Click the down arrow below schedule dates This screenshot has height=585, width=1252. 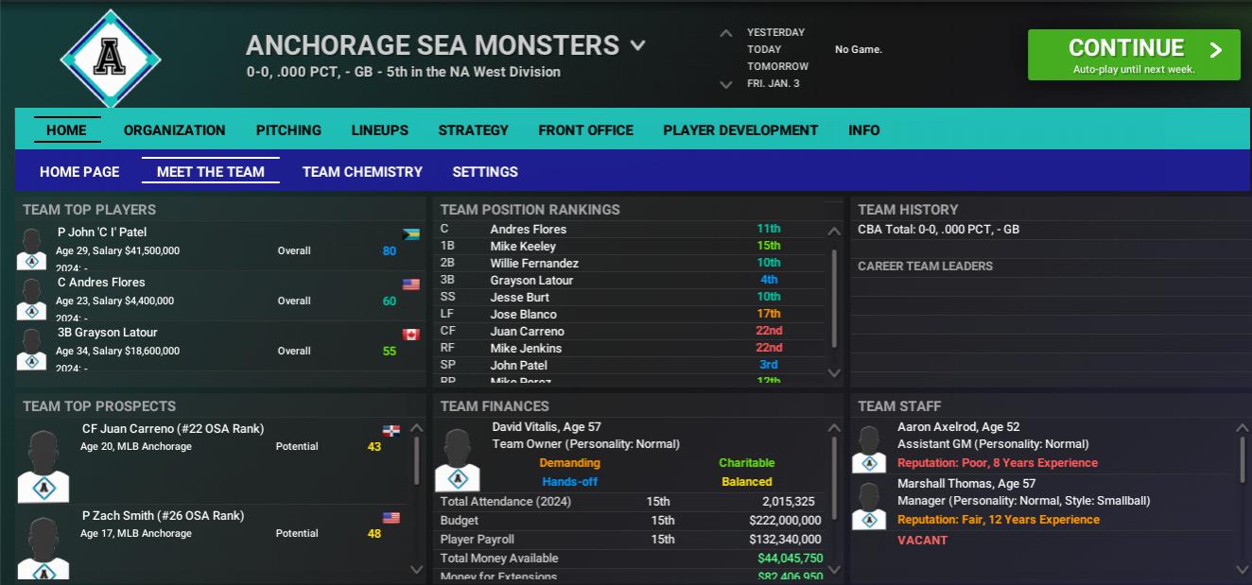click(x=725, y=84)
